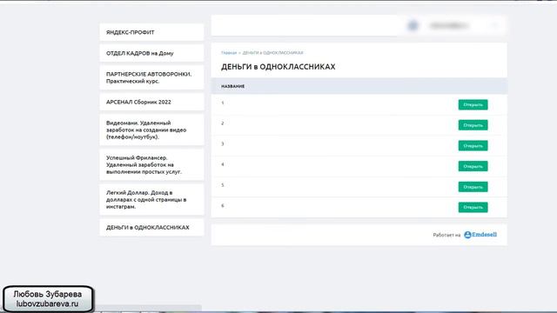This screenshot has width=557, height=313.
Task: Click Открыть button for row 5
Action: pyautogui.click(x=473, y=187)
